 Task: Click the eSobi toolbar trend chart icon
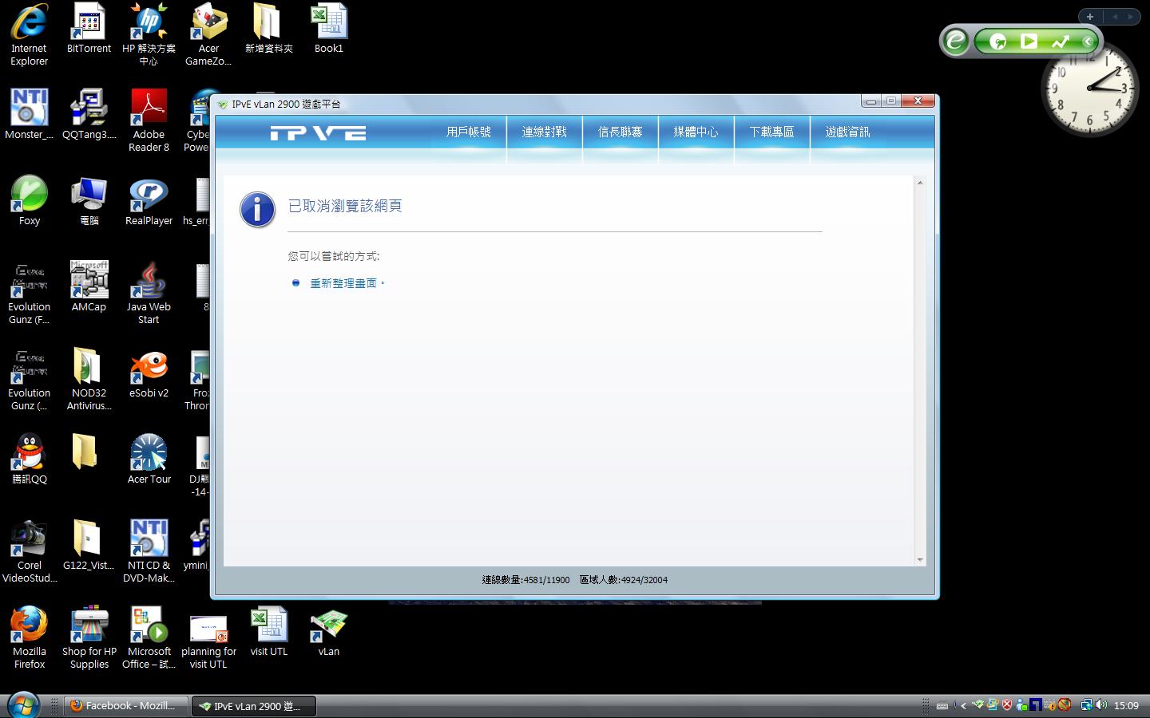(1060, 41)
